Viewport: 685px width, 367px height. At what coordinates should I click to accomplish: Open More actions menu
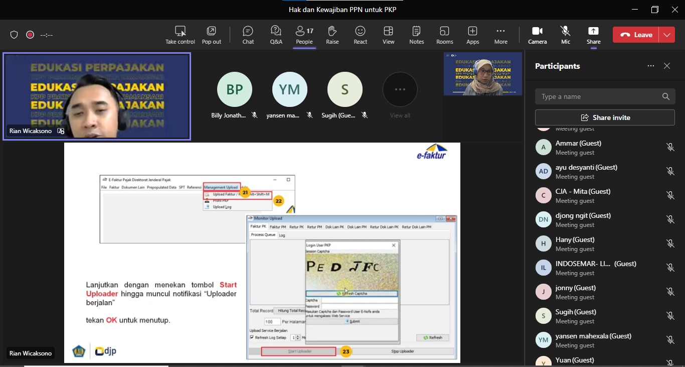(500, 35)
